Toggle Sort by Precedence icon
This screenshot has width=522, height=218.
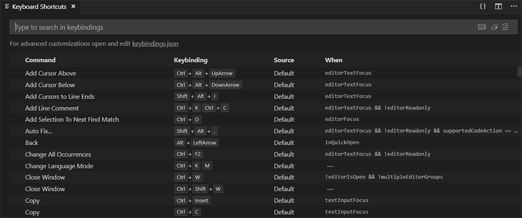coord(494,28)
